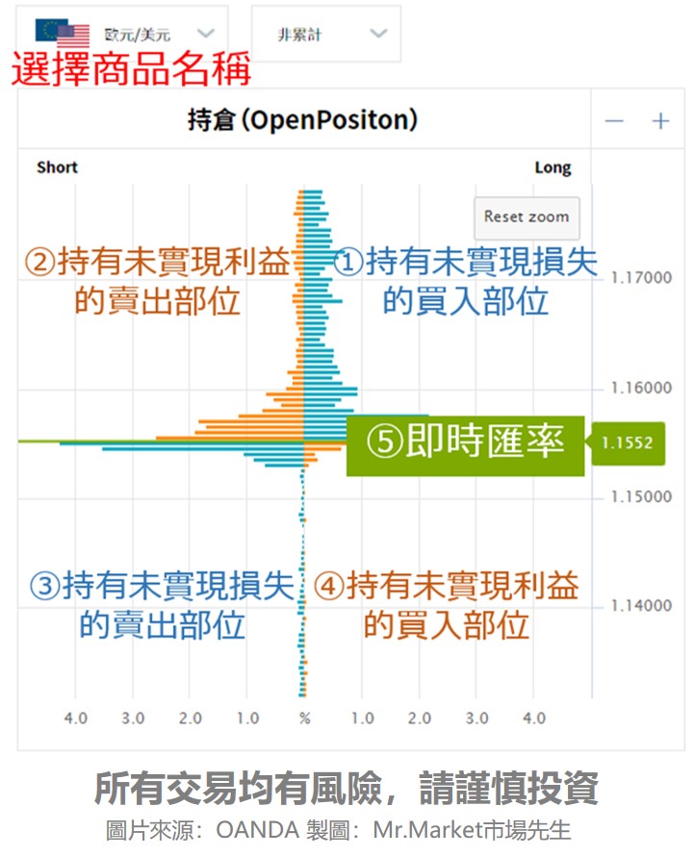
Task: Click the % center axis label
Action: 305,718
